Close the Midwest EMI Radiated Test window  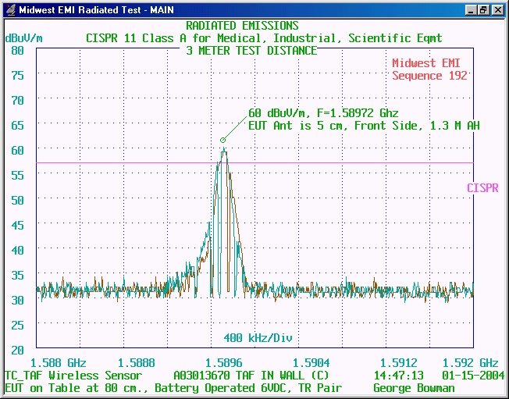coord(498,10)
